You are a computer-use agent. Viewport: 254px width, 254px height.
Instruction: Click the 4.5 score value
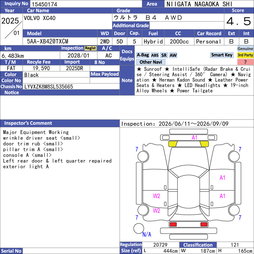239,21
